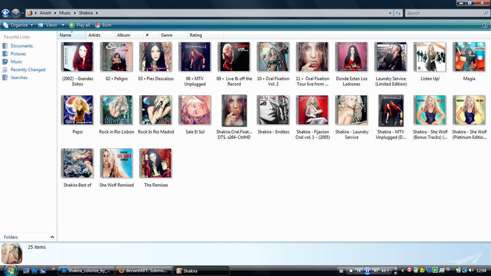Go back with the Back arrow button
Image resolution: width=491 pixels, height=276 pixels.
pos(6,13)
